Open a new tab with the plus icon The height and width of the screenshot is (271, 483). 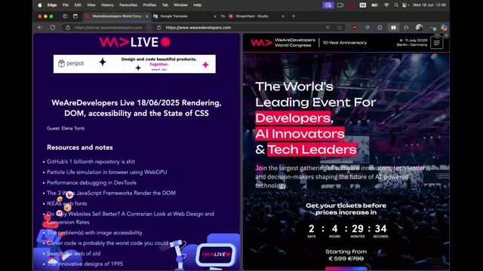click(x=294, y=16)
